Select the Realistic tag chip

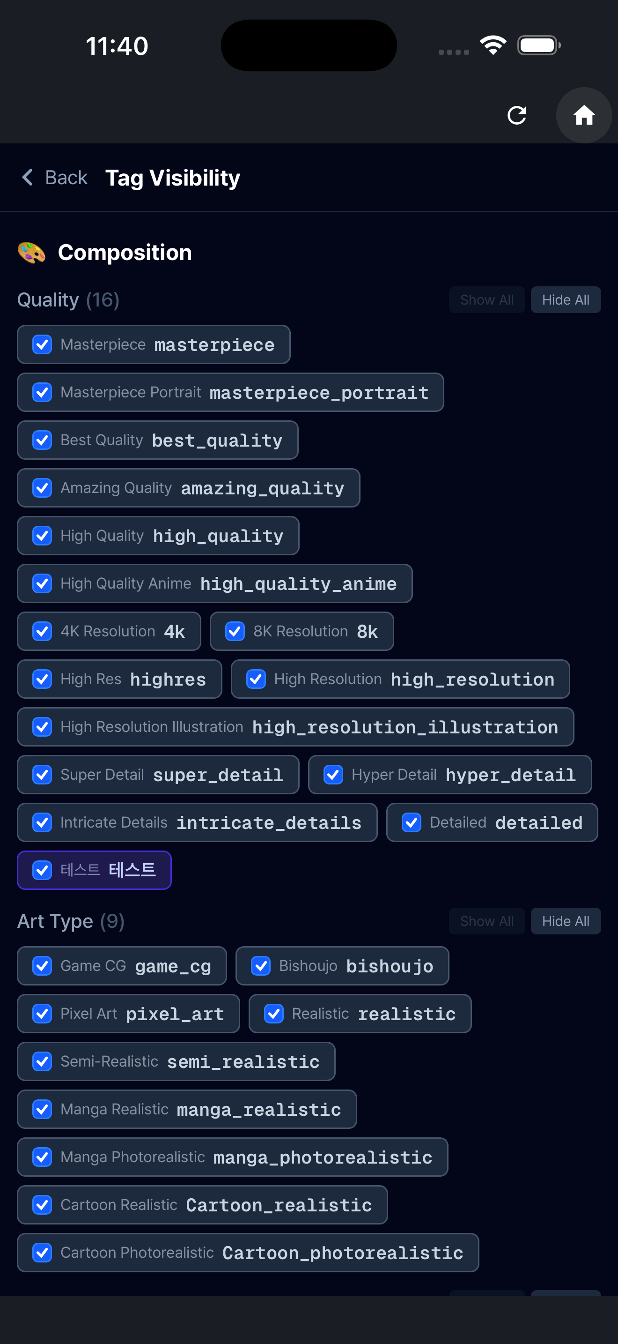click(x=360, y=1014)
